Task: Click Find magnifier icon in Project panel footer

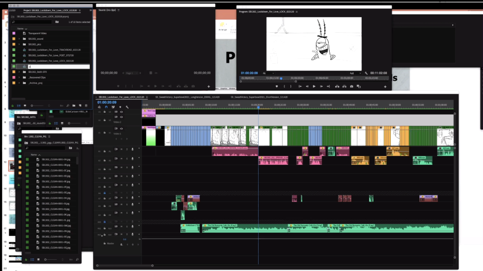Action: pyautogui.click(x=68, y=106)
